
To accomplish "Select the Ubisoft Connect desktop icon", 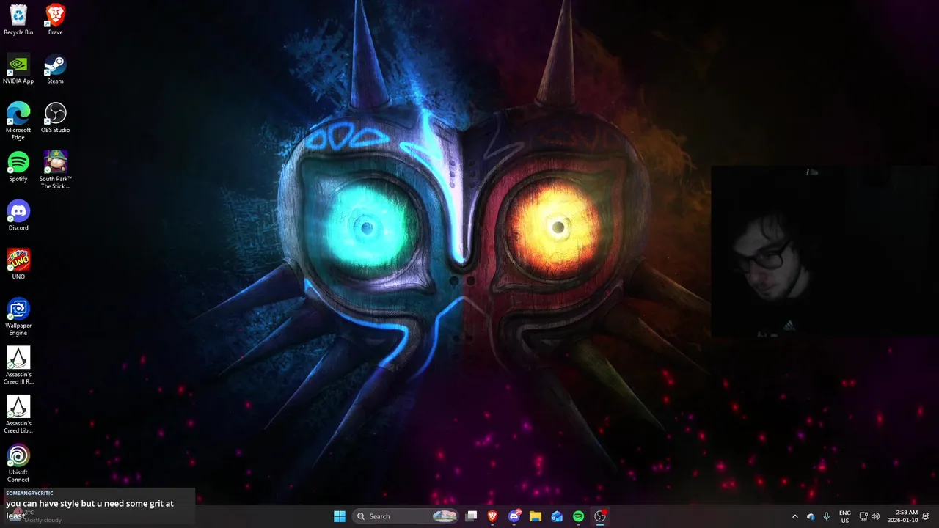I will 18,463.
